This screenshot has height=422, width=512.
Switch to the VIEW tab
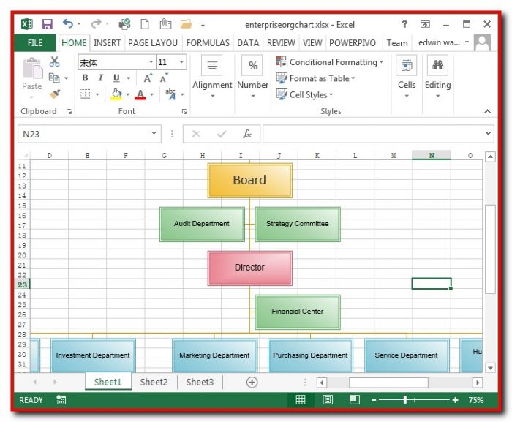[312, 43]
